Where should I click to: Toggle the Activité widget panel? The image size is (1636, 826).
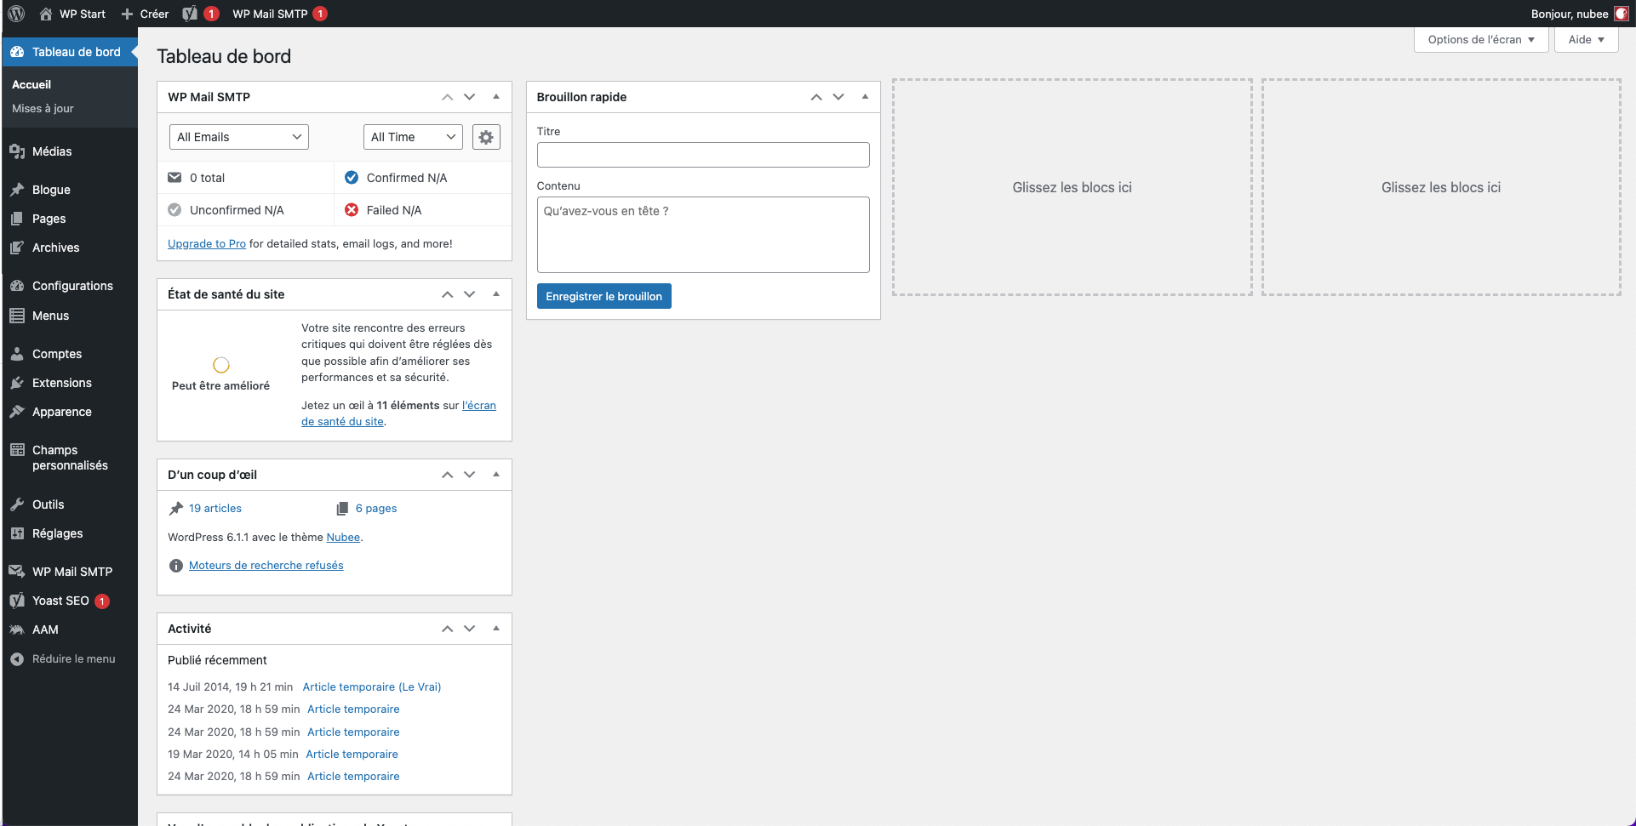click(x=496, y=629)
